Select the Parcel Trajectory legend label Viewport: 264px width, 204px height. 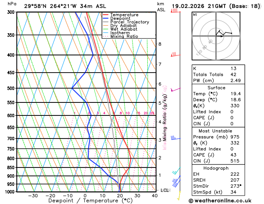(x=130, y=22)
